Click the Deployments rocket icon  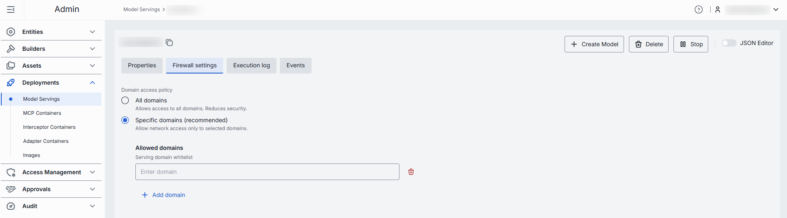click(11, 83)
